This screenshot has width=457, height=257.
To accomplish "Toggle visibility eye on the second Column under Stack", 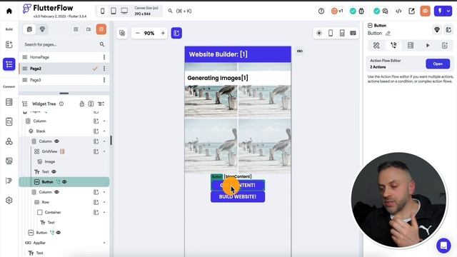I will (56, 192).
